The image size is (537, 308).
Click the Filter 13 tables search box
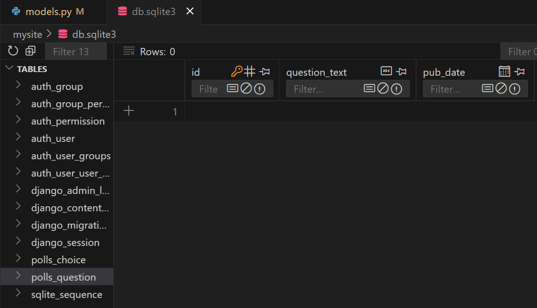pos(76,52)
